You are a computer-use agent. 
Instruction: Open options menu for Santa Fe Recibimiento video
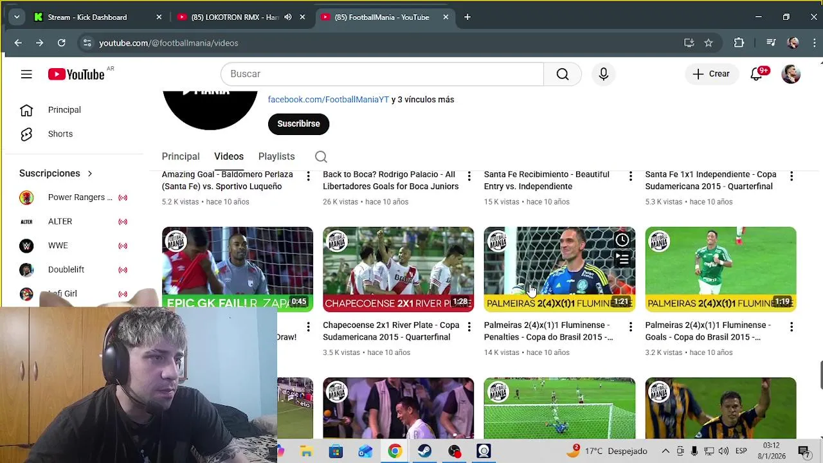631,176
